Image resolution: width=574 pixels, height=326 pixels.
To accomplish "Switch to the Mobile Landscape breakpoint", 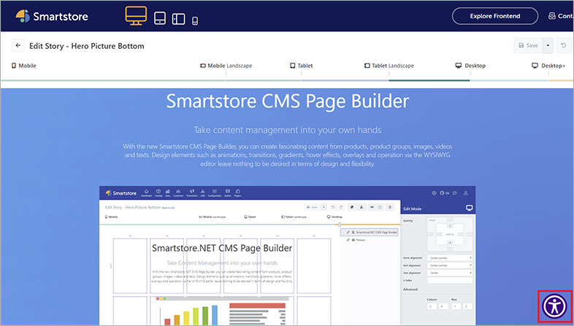I will tap(226, 66).
